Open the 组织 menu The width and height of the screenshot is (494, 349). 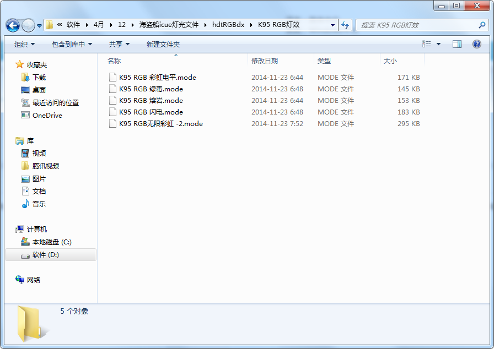click(24, 45)
